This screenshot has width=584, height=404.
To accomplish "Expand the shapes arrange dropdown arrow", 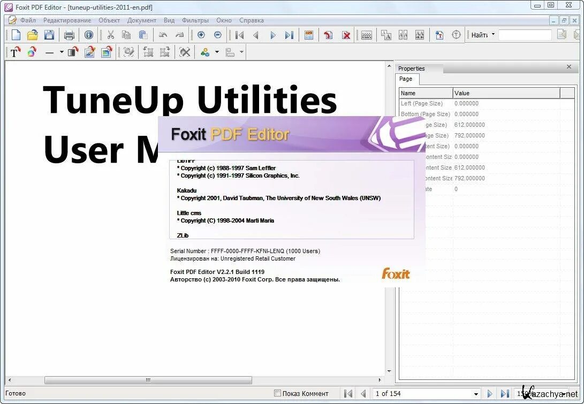I will click(x=217, y=52).
